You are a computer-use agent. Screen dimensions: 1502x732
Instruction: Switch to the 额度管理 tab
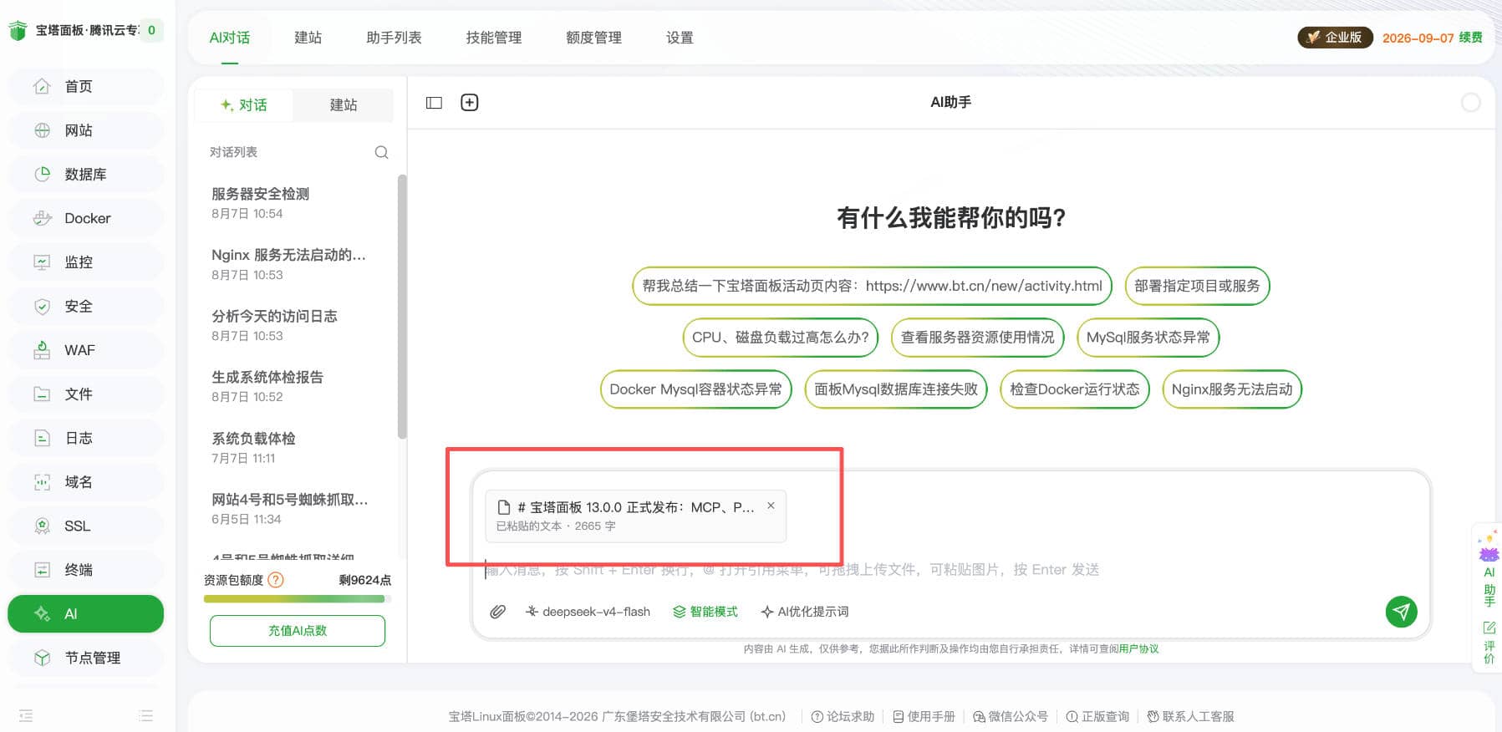(593, 38)
